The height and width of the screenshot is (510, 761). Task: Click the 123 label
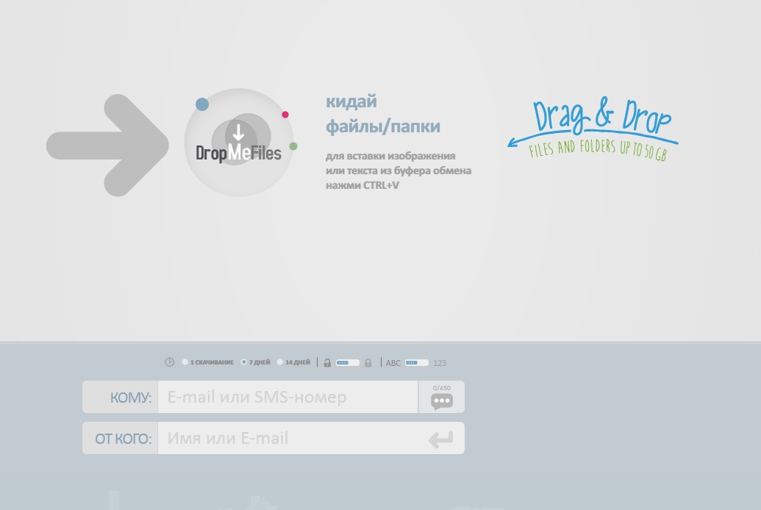[440, 363]
